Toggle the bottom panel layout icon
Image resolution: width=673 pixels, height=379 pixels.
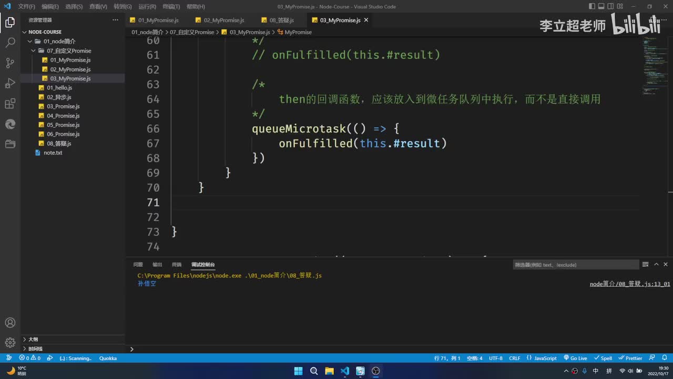pyautogui.click(x=602, y=6)
